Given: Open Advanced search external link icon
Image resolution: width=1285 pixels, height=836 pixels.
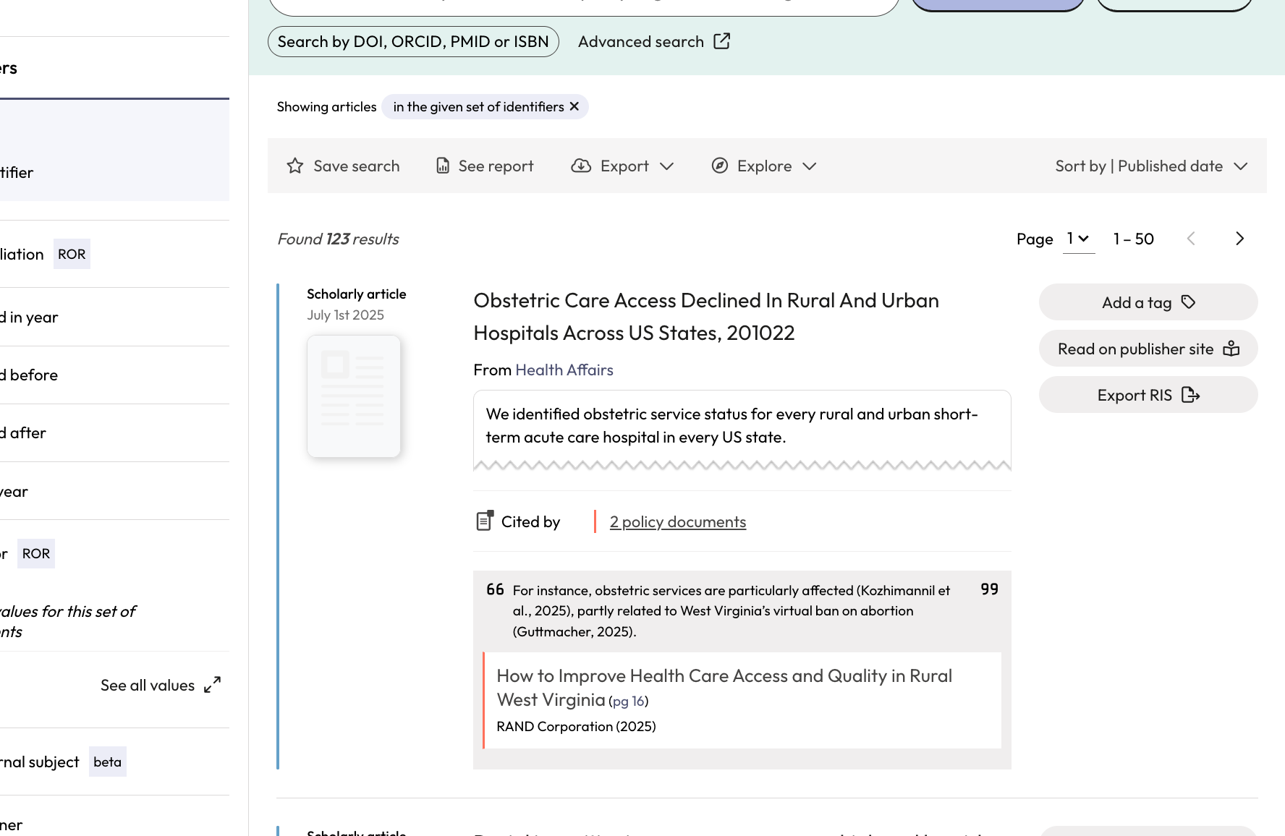Looking at the screenshot, I should tap(721, 41).
